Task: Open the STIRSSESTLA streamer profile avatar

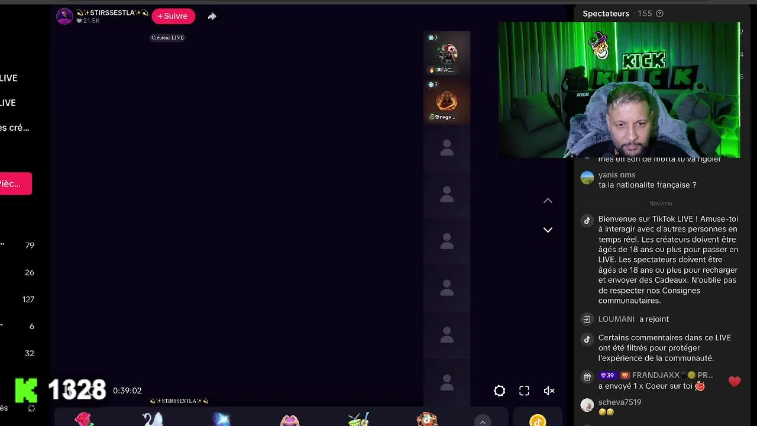Action: (x=64, y=17)
